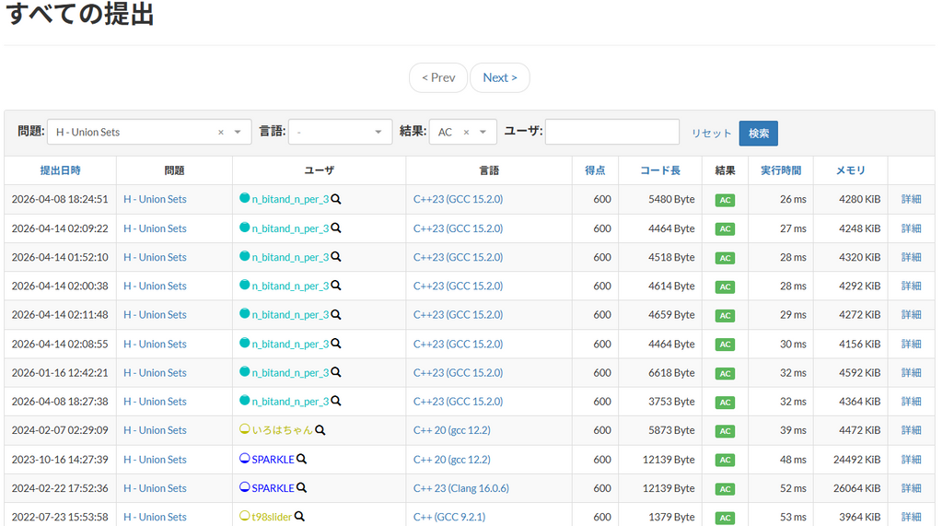Click magnifier icon beside いろはちゃん username
The image size is (943, 526).
pos(320,430)
